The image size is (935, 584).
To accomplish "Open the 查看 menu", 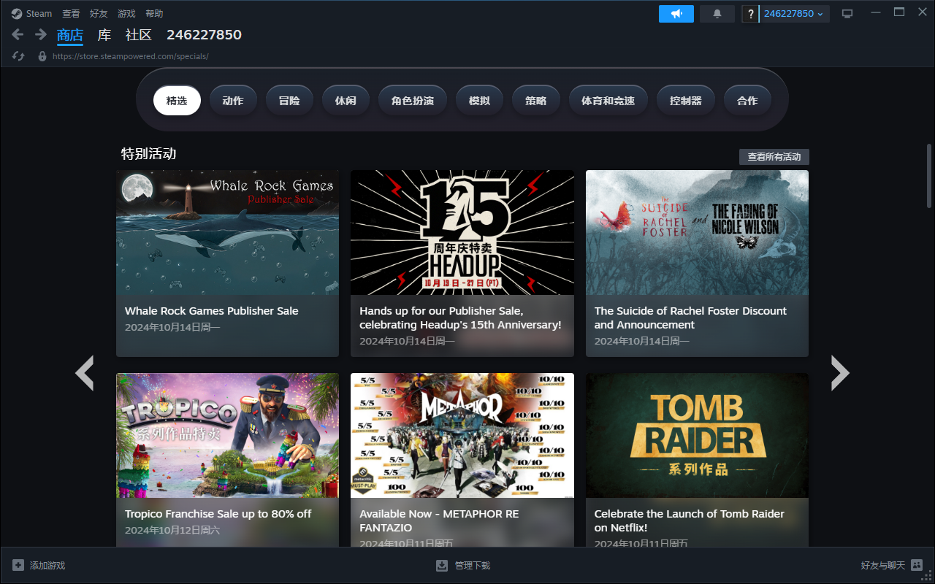I will click(71, 14).
